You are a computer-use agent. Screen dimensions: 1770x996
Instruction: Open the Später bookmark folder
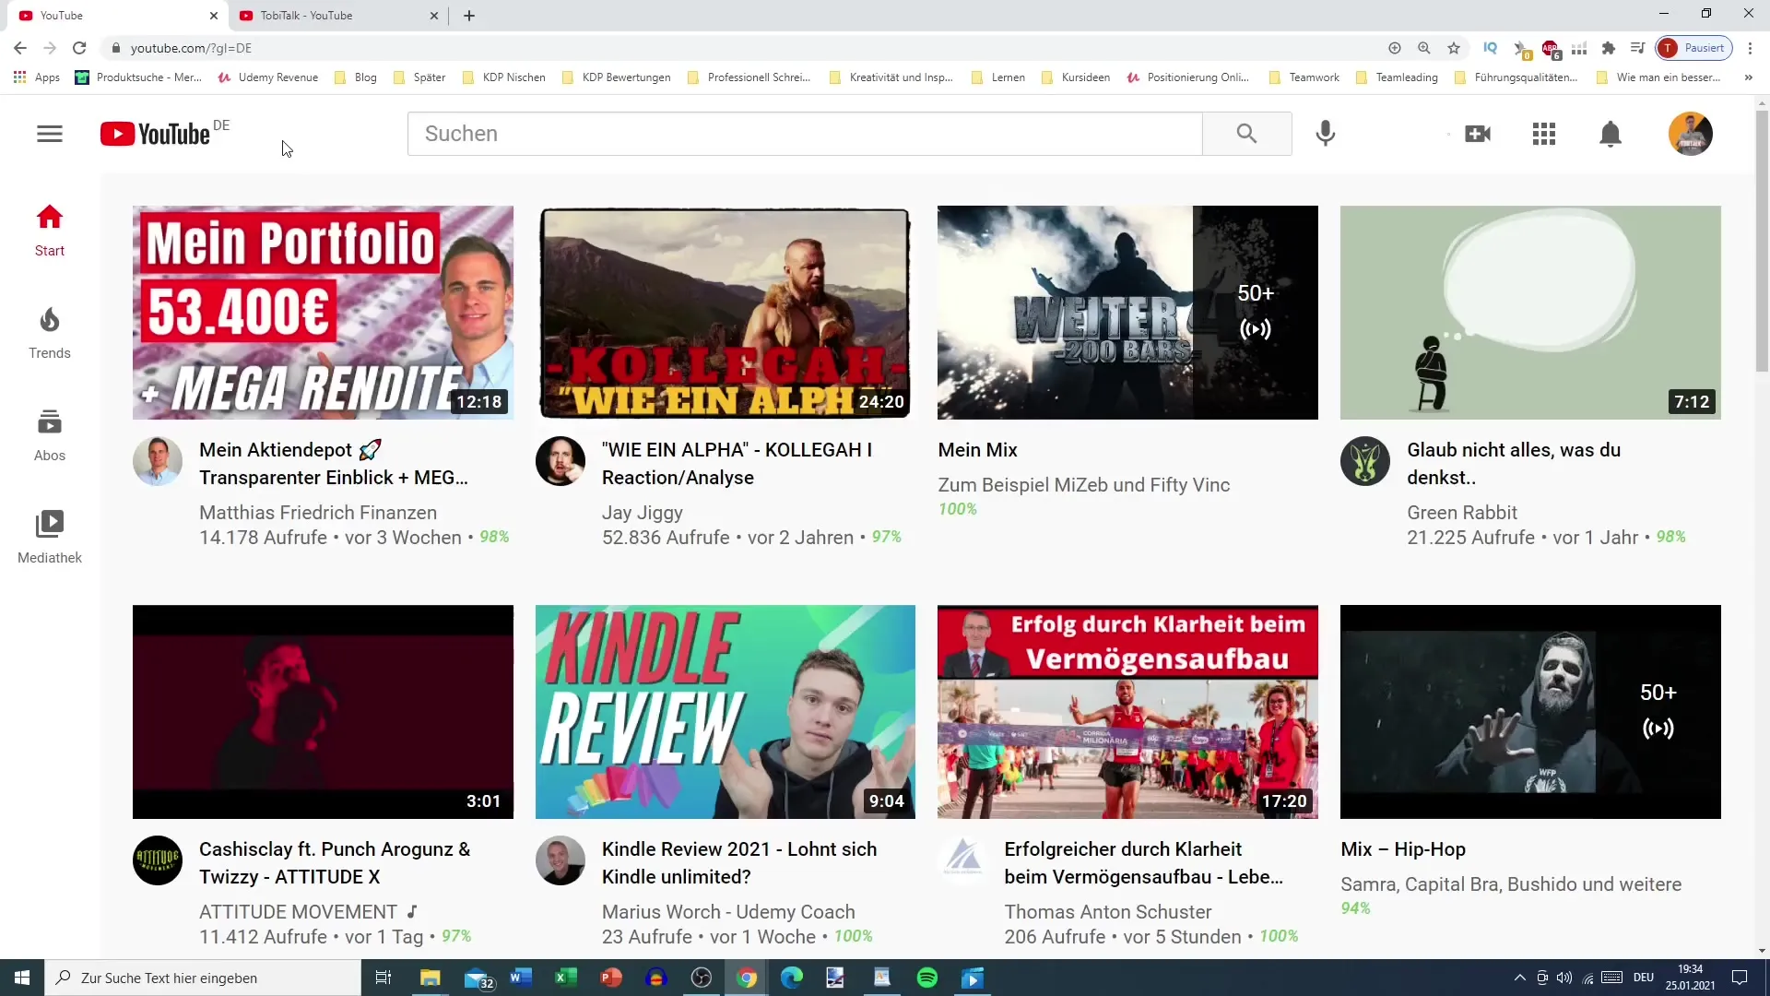(419, 77)
